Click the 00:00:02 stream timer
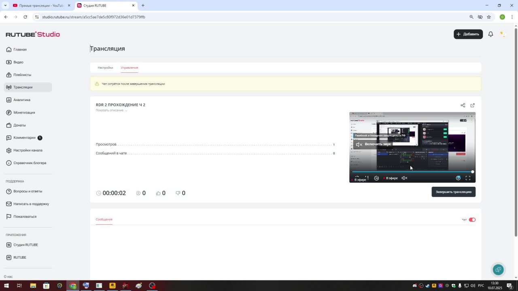This screenshot has height=291, width=518. (114, 193)
